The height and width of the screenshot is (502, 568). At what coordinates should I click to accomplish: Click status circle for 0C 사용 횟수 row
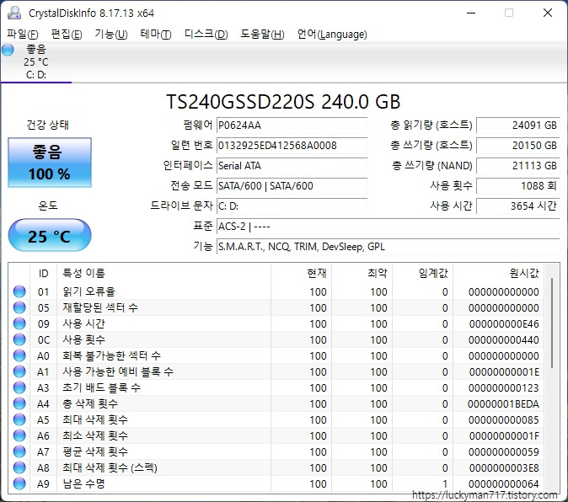click(19, 339)
